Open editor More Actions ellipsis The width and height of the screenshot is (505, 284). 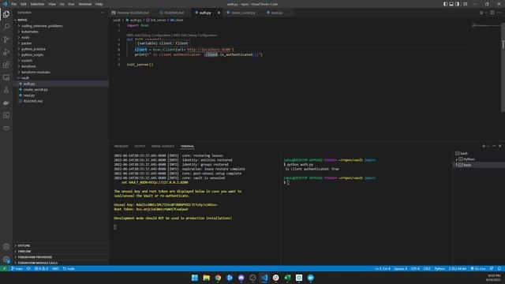pyautogui.click(x=499, y=13)
